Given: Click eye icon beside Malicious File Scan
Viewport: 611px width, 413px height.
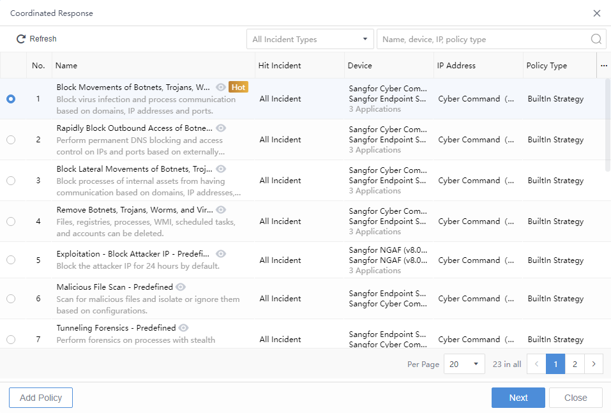Looking at the screenshot, I should click(181, 287).
